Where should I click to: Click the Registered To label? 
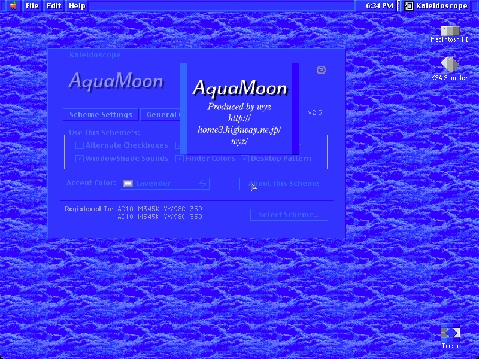89,209
